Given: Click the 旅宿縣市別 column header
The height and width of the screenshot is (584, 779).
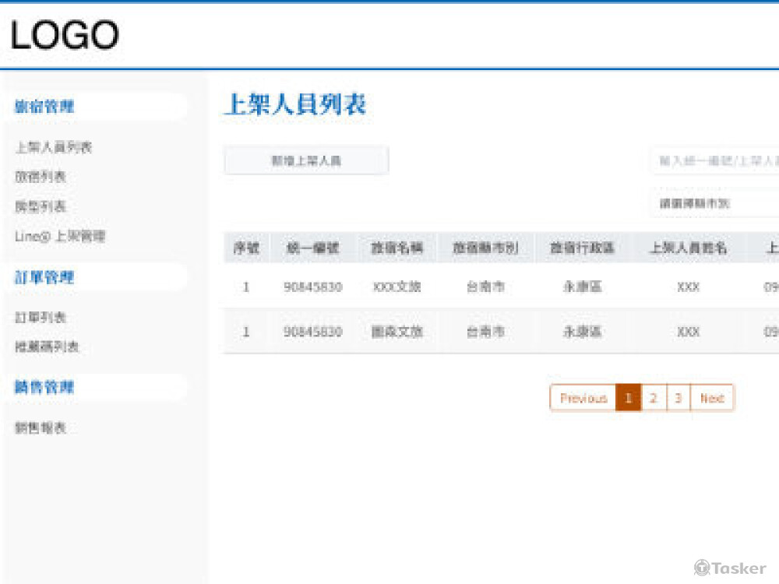Looking at the screenshot, I should pyautogui.click(x=485, y=248).
